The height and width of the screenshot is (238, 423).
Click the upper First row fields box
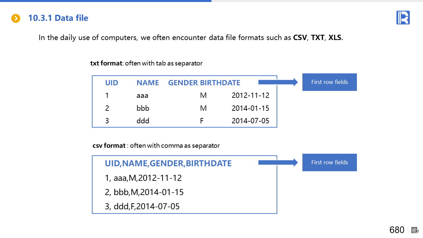[x=329, y=82]
